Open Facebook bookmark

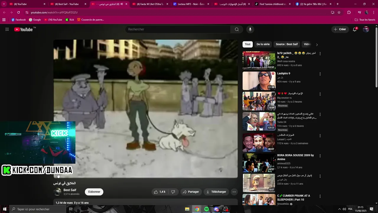point(18,20)
